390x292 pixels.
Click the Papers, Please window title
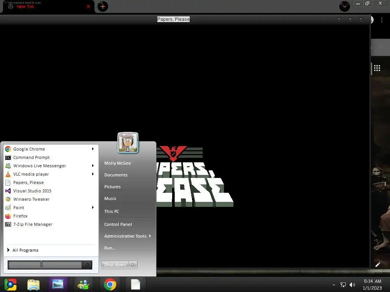pyautogui.click(x=173, y=19)
